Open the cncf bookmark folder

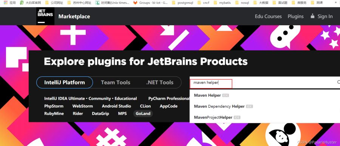203,3
